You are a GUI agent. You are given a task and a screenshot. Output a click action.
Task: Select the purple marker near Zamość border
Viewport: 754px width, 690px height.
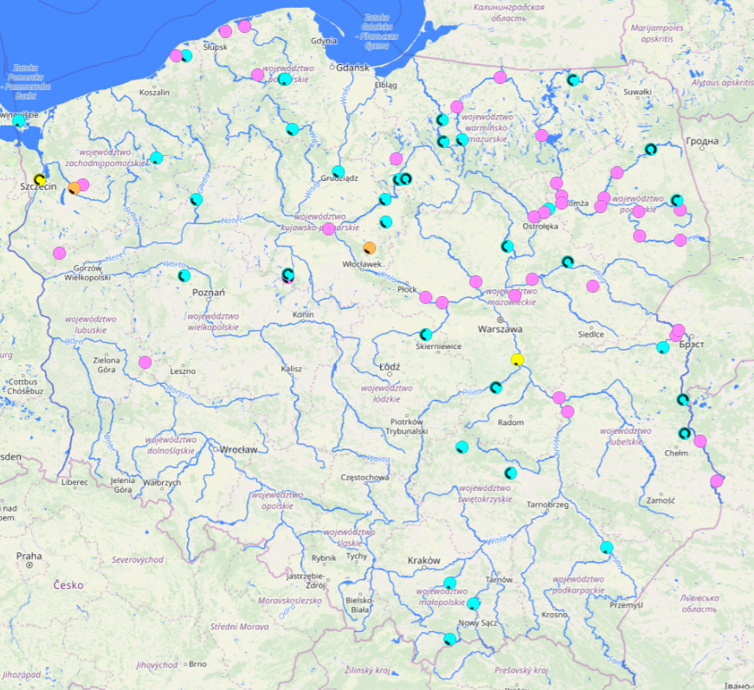coord(715,479)
